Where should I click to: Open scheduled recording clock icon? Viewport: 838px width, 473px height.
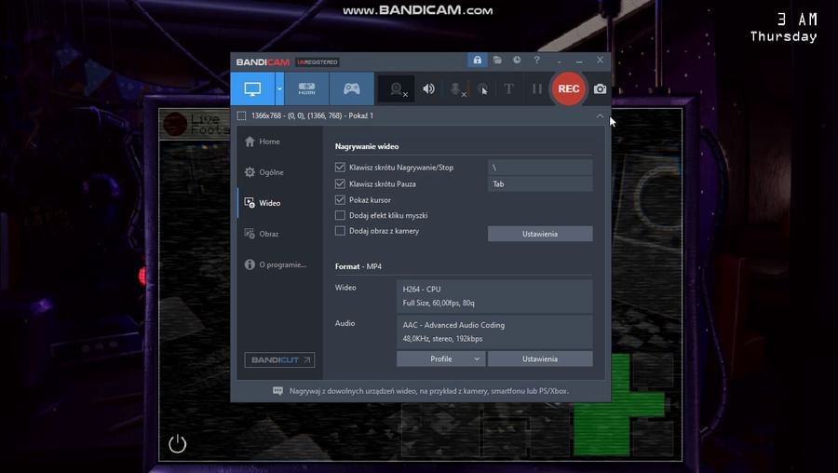(x=517, y=60)
